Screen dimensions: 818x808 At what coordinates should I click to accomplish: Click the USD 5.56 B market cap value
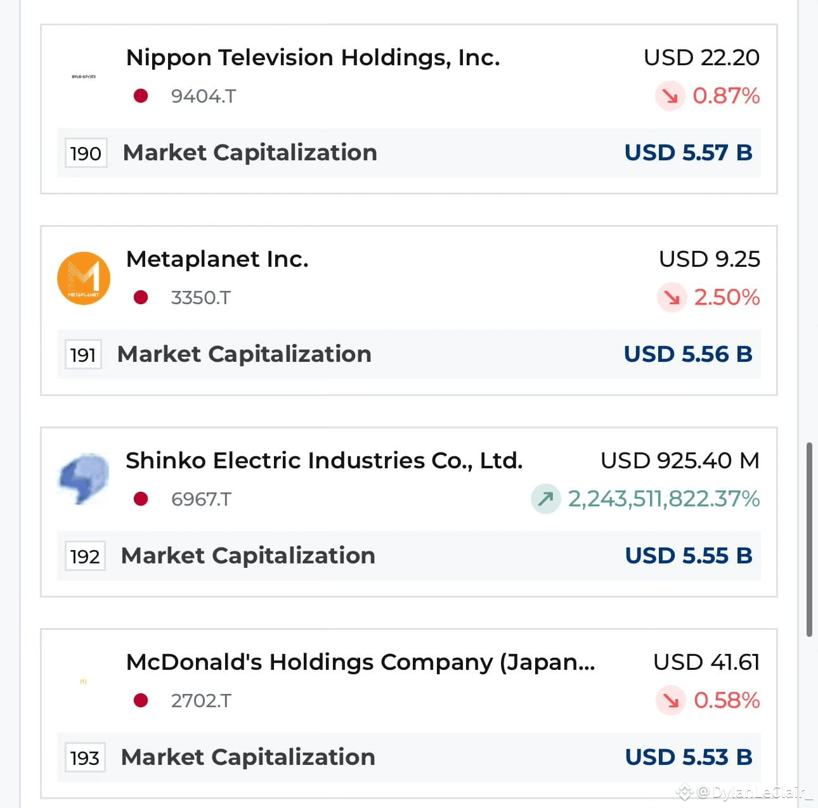[x=688, y=354]
